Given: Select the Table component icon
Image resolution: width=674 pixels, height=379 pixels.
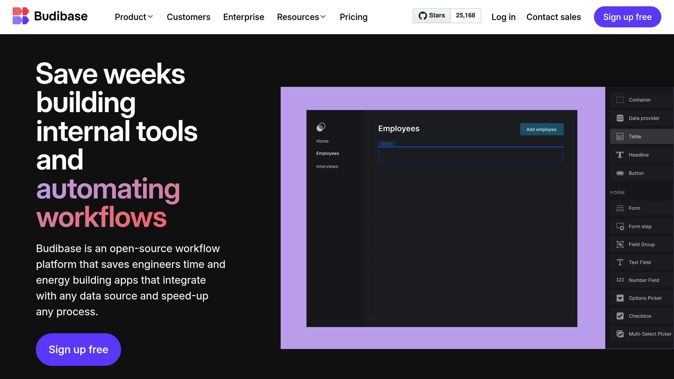Looking at the screenshot, I should point(620,137).
